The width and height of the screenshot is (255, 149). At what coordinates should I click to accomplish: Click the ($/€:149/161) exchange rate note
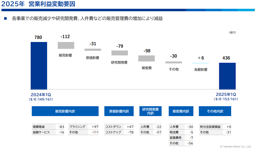41,99
